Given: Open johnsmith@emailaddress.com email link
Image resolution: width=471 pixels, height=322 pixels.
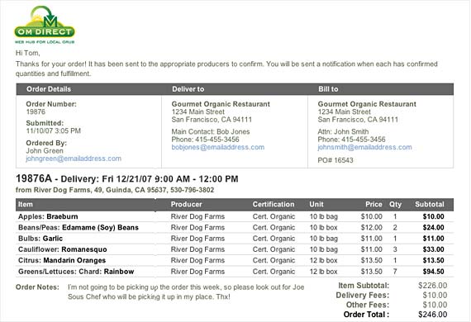Looking at the screenshot, I should (x=364, y=147).
